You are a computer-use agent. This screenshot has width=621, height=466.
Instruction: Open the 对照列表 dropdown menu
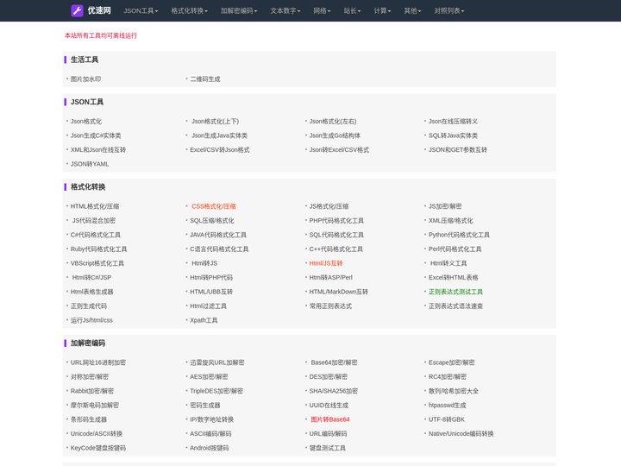click(x=449, y=10)
